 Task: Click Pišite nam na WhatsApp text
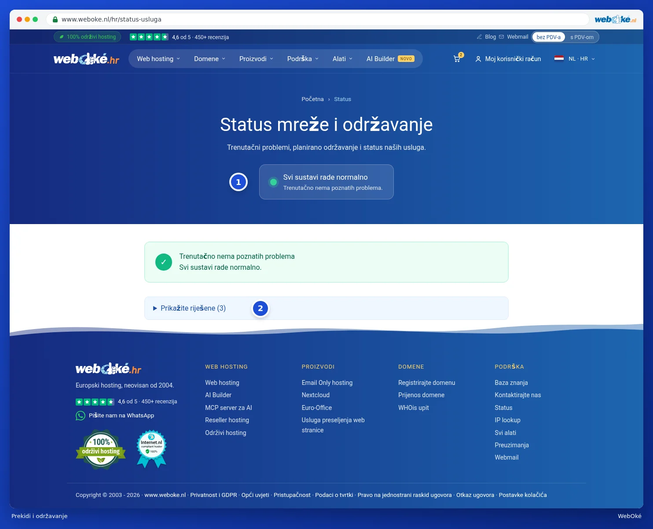121,416
